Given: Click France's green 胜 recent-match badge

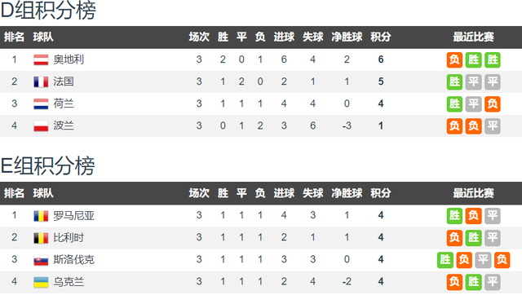Looking at the screenshot, I should click(x=454, y=81).
